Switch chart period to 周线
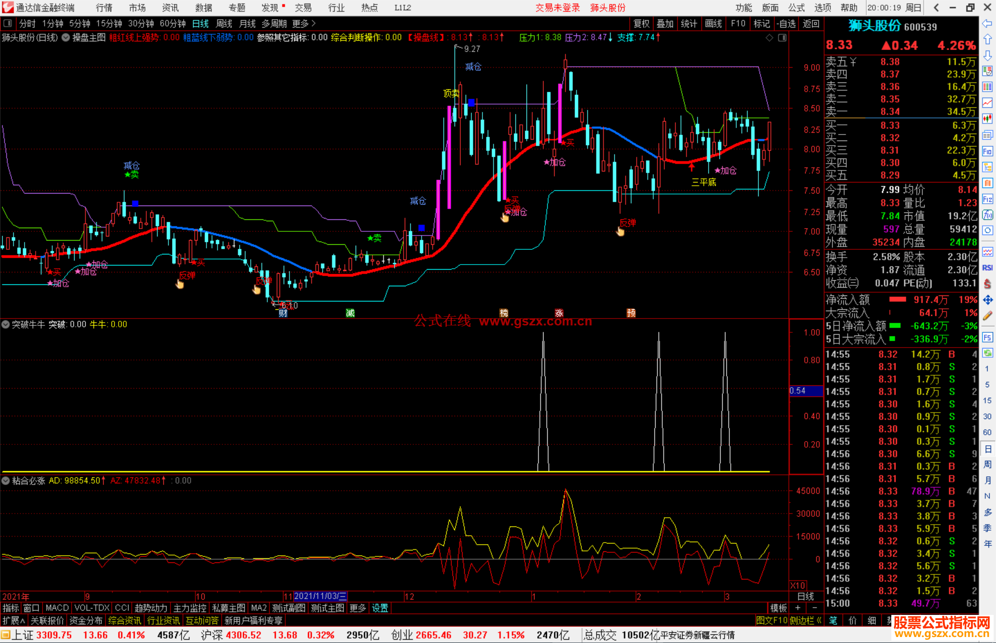 point(224,24)
